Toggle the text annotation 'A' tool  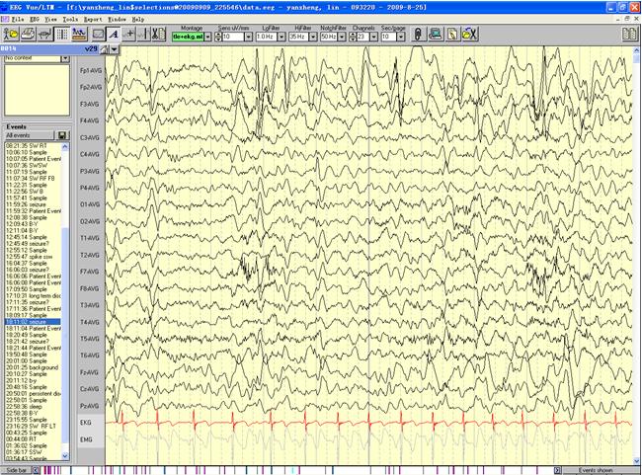pyautogui.click(x=114, y=35)
